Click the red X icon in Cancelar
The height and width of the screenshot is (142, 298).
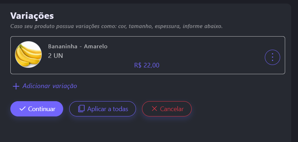(154, 109)
